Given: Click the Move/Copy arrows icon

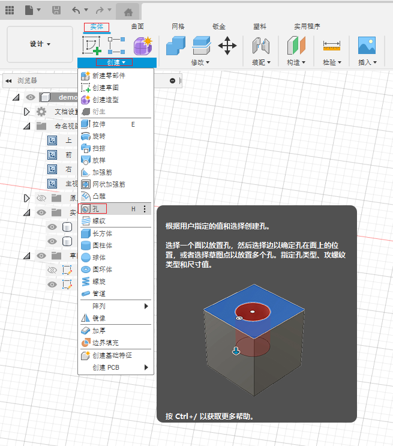Looking at the screenshot, I should click(227, 46).
